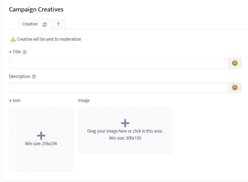The image size is (248, 182).
Task: Click the plus icon in the Image upload area
Action: pos(125,123)
